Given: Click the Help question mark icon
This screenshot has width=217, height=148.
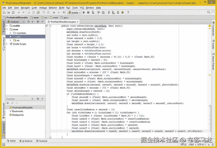Looking at the screenshot, I should (x=128, y=13).
